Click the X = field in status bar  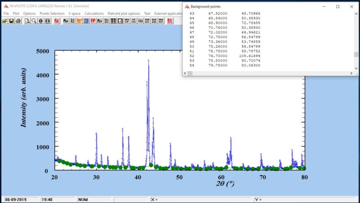pyautogui.click(x=201, y=199)
